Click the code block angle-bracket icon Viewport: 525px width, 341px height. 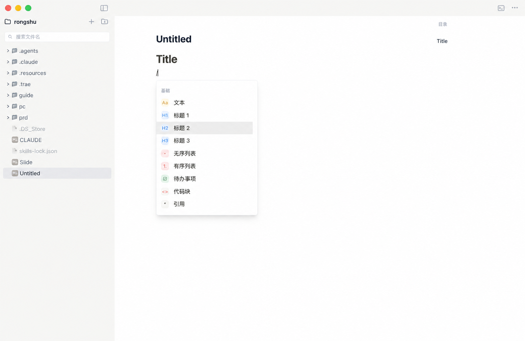[x=165, y=192]
